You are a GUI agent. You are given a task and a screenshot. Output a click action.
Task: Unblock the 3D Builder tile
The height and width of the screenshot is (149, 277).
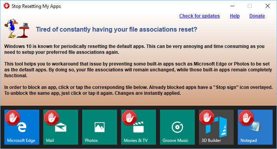[216, 127]
